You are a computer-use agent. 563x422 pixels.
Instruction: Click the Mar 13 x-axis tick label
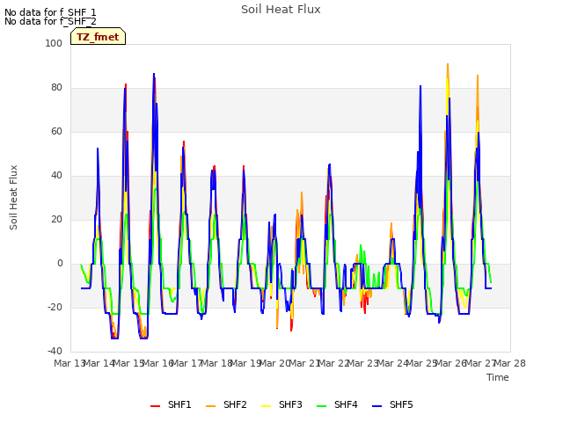pos(69,363)
